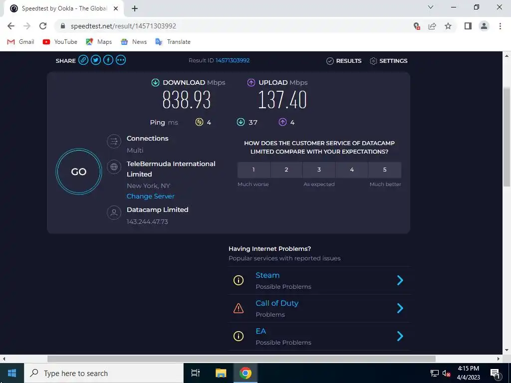Image resolution: width=511 pixels, height=383 pixels.
Task: Share this page from the address bar
Action: [432, 26]
